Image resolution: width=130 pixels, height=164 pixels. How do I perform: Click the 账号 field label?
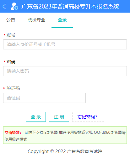(x=11, y=35)
